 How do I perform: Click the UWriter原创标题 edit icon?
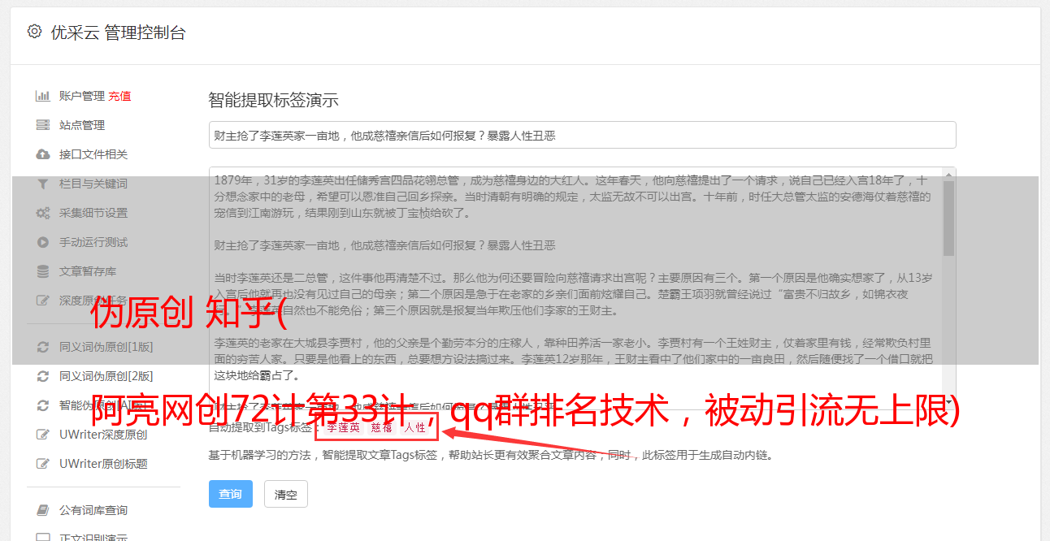[x=43, y=464]
